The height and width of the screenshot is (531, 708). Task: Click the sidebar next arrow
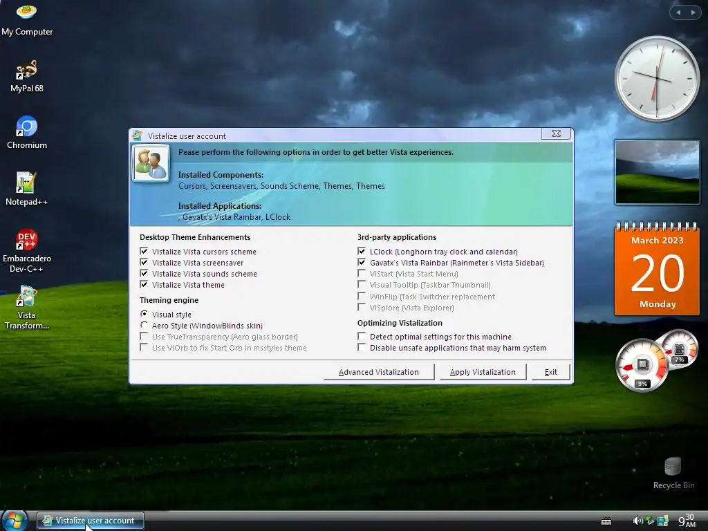point(693,12)
